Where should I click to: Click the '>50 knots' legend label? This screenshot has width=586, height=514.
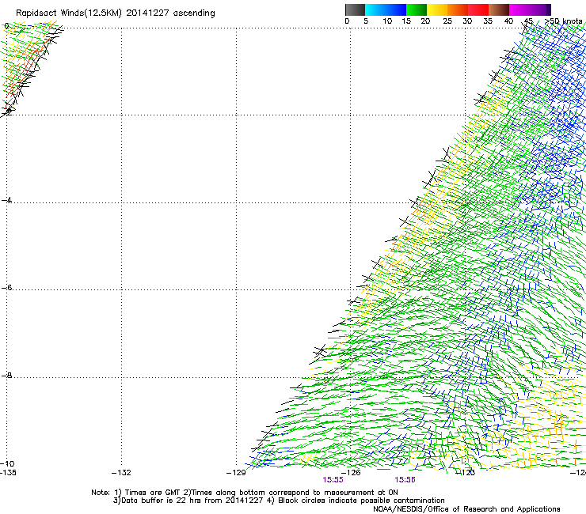[x=563, y=21]
